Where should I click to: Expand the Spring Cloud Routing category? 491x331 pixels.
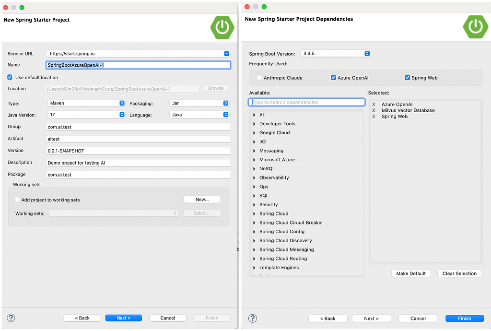(x=254, y=259)
